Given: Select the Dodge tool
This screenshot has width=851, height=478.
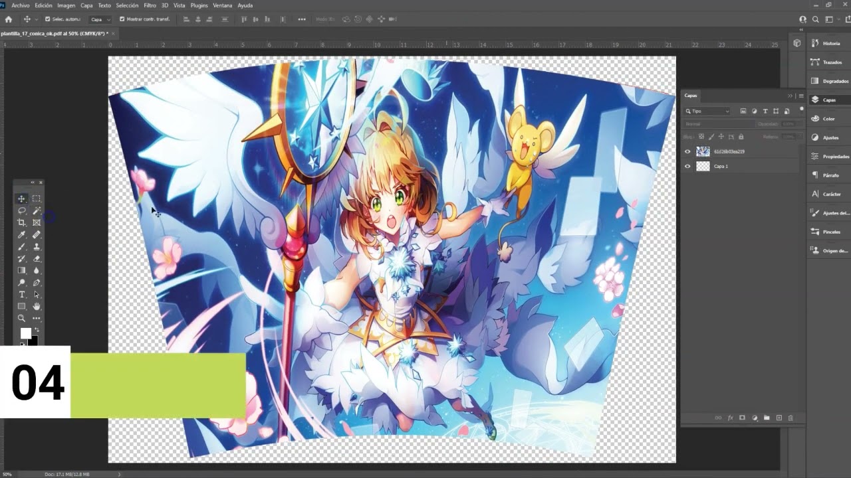Looking at the screenshot, I should pyautogui.click(x=22, y=283).
